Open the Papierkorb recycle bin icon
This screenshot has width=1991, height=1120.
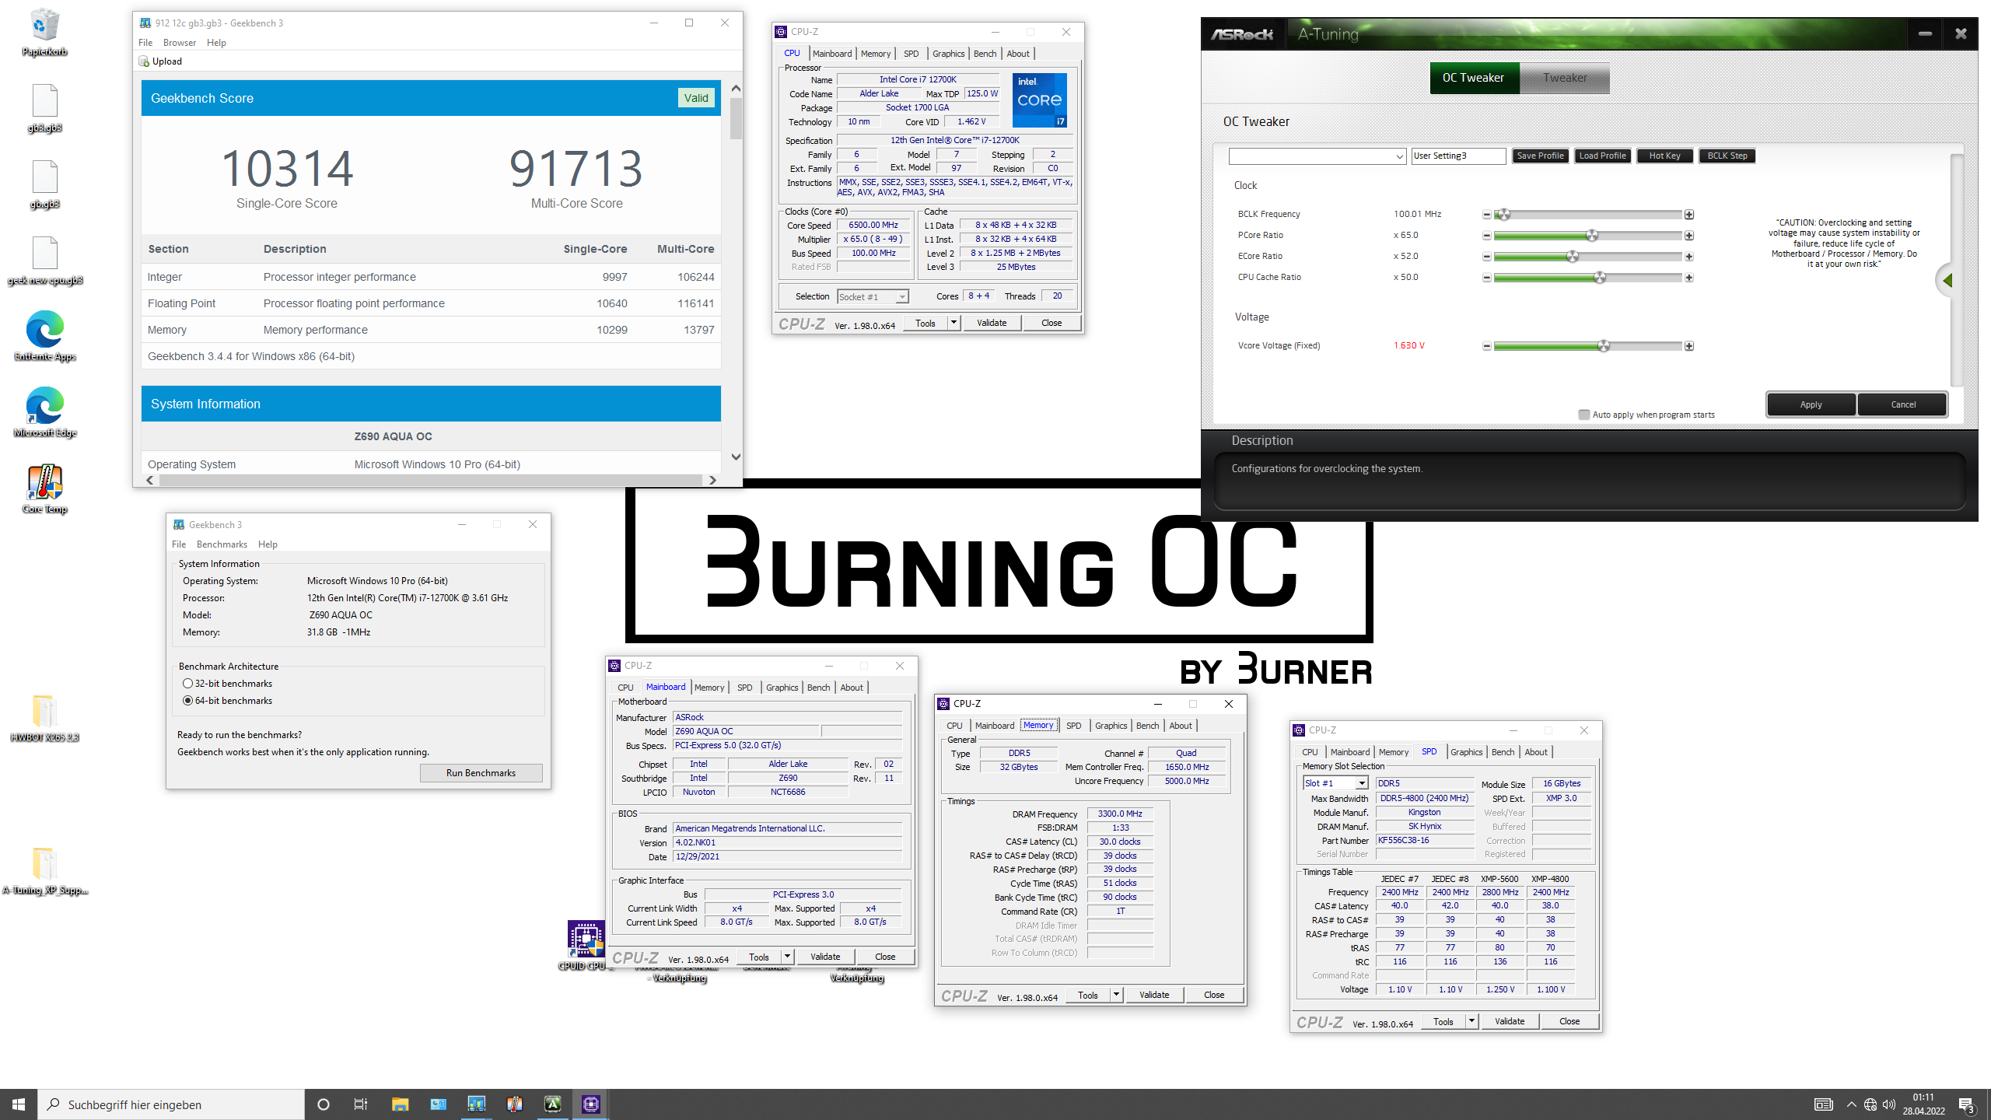(44, 31)
